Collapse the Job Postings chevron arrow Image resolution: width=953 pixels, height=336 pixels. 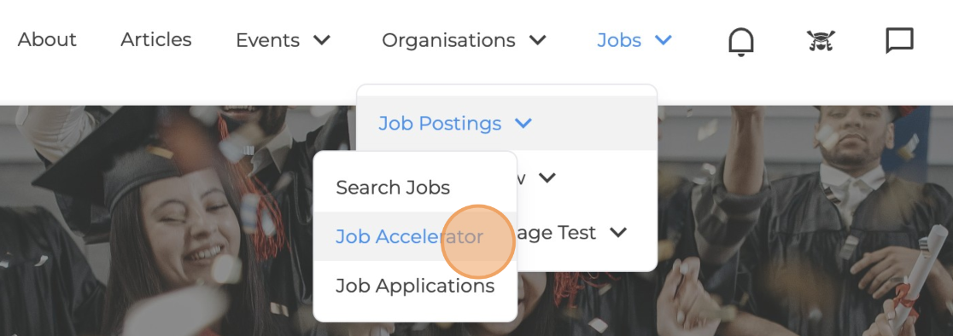click(523, 124)
